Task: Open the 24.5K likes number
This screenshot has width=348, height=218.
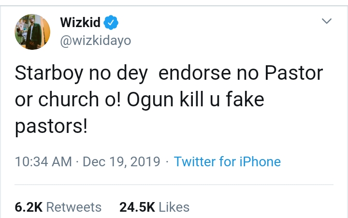Action: (x=137, y=207)
